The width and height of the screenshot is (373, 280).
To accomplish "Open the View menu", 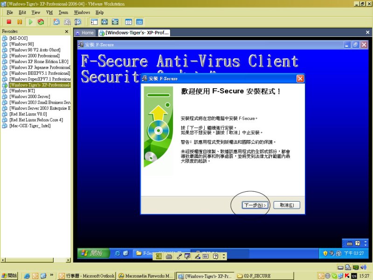I will 36,13.
